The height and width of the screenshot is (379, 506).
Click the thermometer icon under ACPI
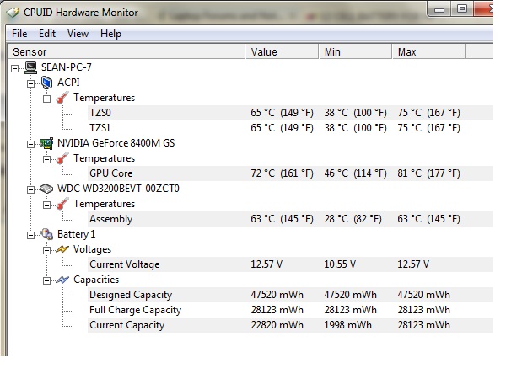point(62,98)
